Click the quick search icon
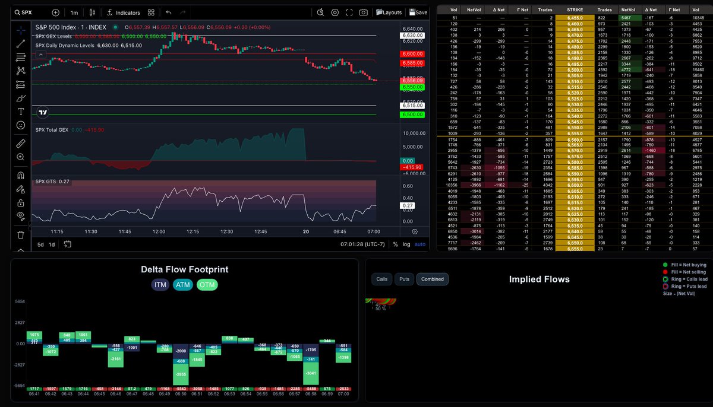 click(321, 12)
